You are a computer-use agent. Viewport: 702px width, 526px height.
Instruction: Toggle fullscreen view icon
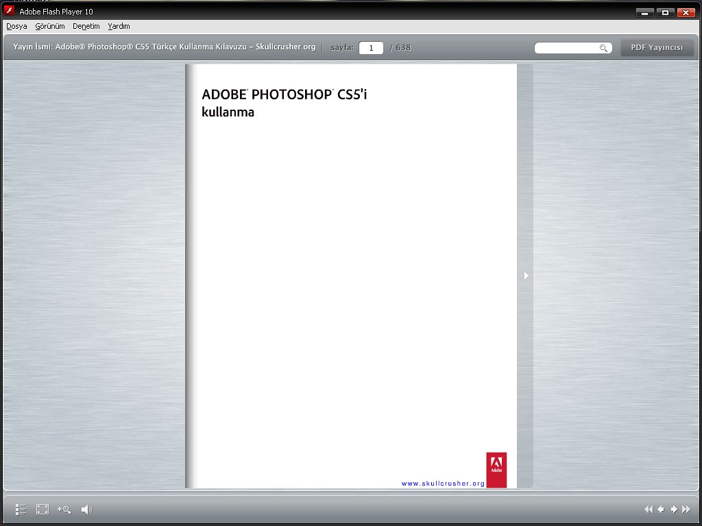pyautogui.click(x=43, y=510)
